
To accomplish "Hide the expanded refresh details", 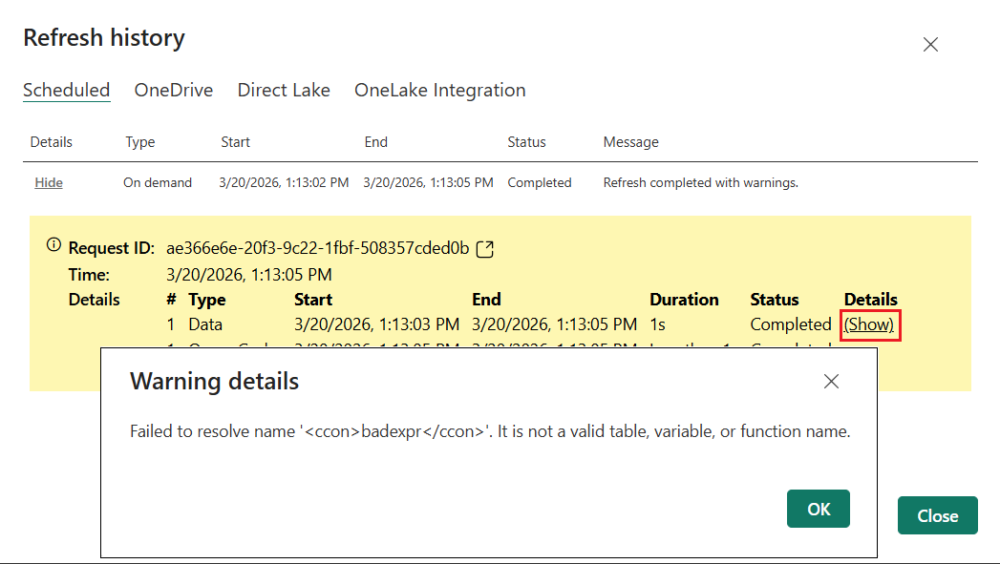I will pyautogui.click(x=48, y=182).
